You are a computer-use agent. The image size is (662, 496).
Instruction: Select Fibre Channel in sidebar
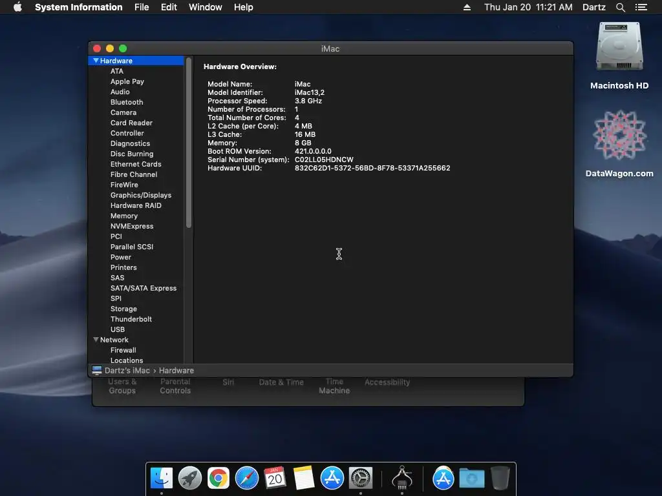click(134, 174)
